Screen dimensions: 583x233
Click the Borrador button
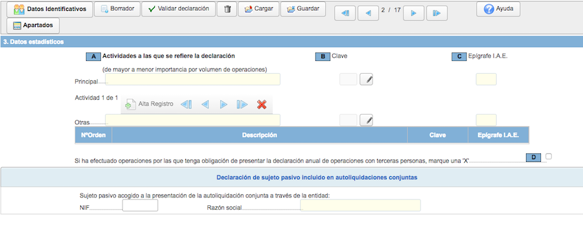(117, 9)
